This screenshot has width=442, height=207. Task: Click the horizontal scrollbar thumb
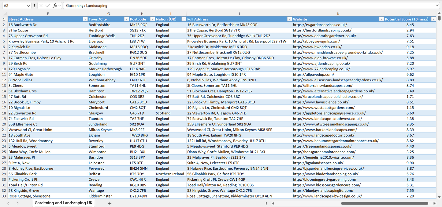(384, 203)
